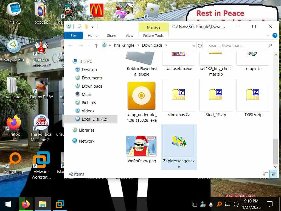Image resolution: width=281 pixels, height=211 pixels.
Task: Open the ZapMessenger.exe file icon
Action: (x=179, y=141)
